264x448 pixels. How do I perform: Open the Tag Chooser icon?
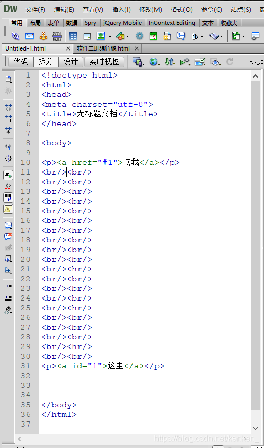coord(255,36)
